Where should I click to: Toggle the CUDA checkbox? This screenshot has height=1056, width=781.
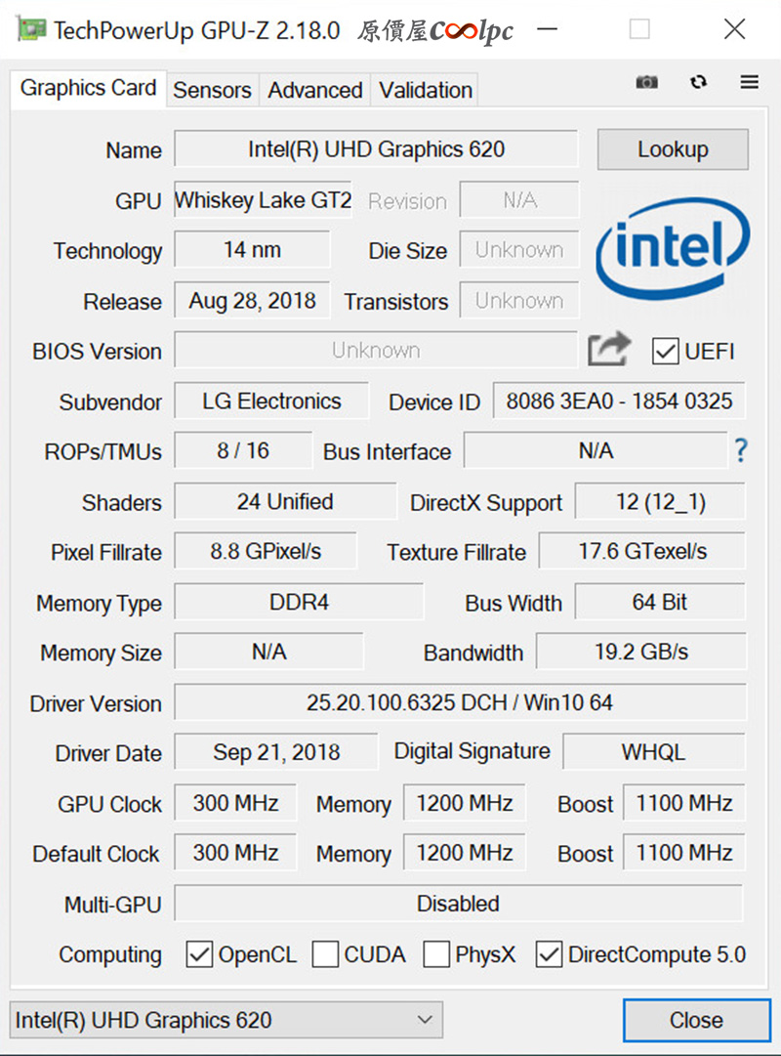click(x=325, y=954)
